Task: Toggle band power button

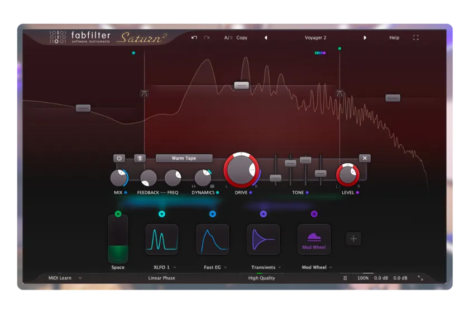Action: click(119, 158)
